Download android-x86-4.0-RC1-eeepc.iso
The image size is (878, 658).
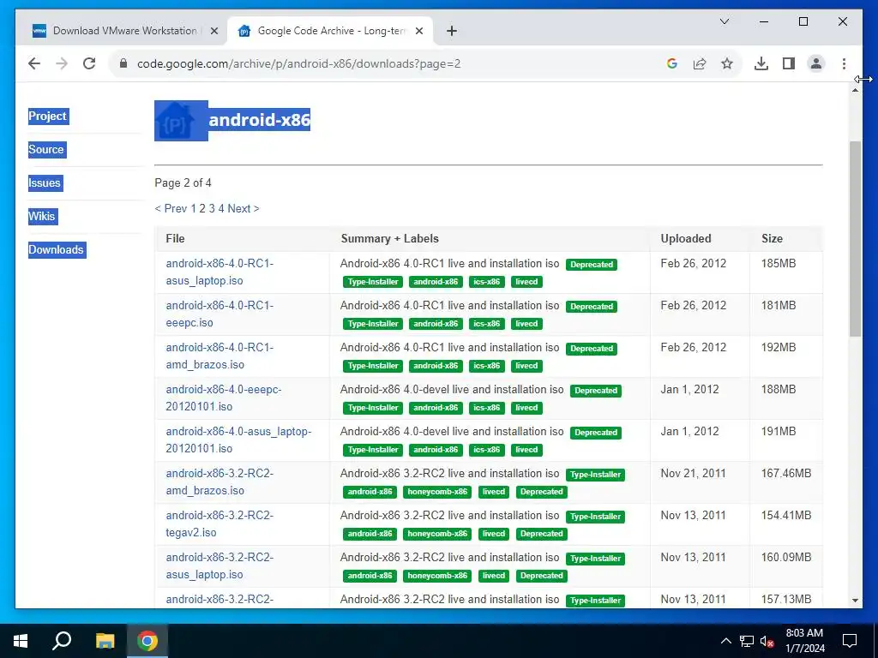pos(219,314)
